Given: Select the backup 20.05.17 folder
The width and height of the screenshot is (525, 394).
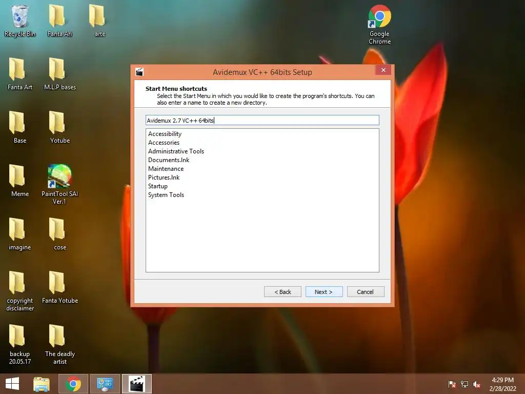Looking at the screenshot, I should click(20, 344).
